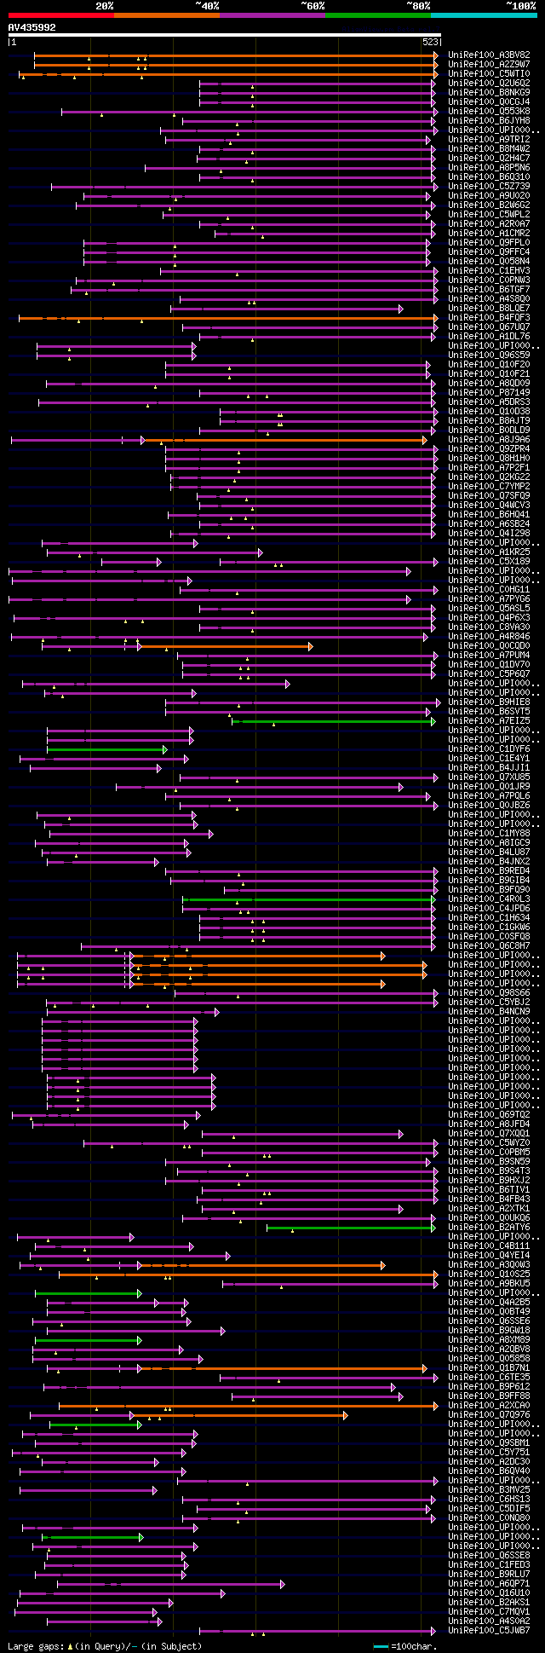Click on UniRef100_Q9FPL0 label
Image resolution: width=545 pixels, height=1653 pixels.
[x=489, y=242]
